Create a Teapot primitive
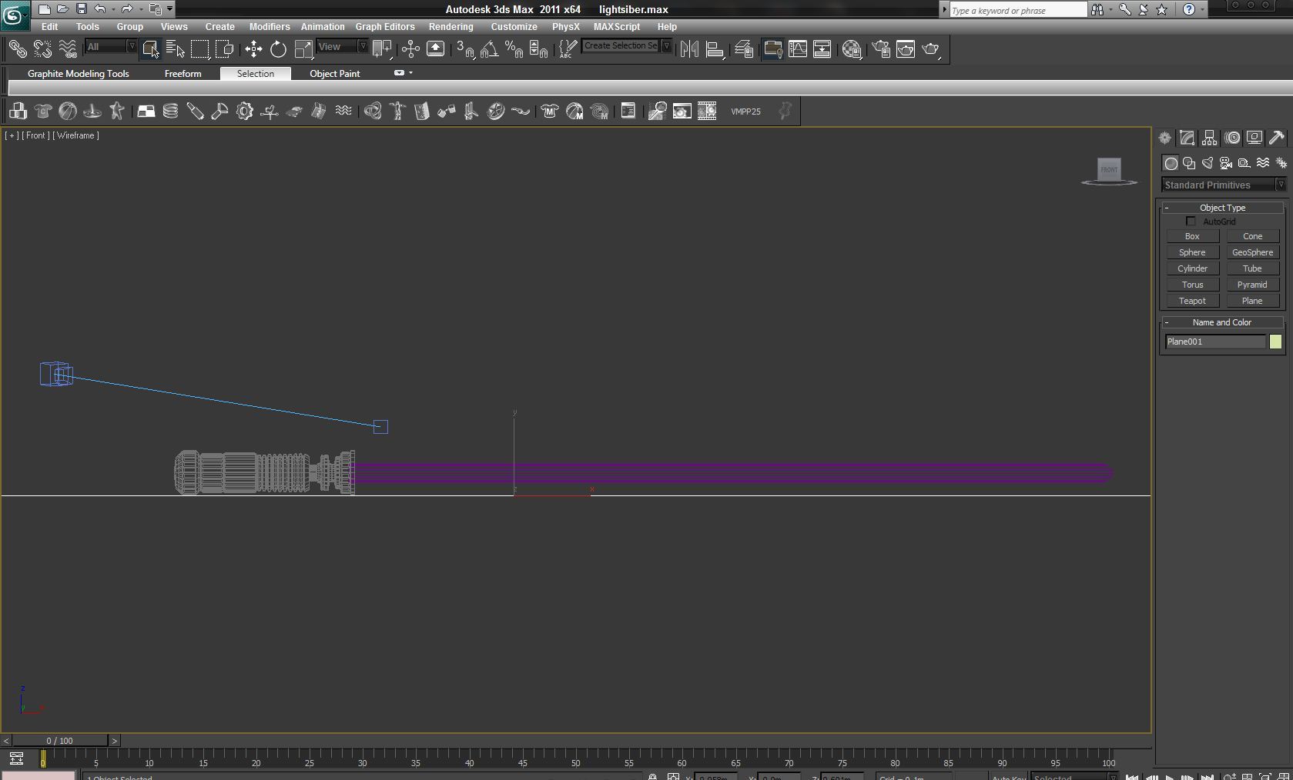This screenshot has height=780, width=1293. coord(1192,301)
